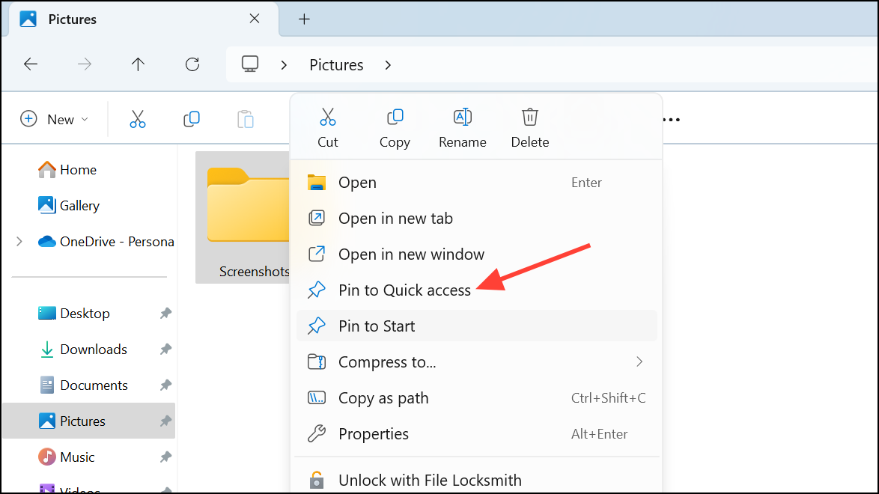This screenshot has height=494, width=879.
Task: Navigate up one folder level
Action: (x=138, y=64)
